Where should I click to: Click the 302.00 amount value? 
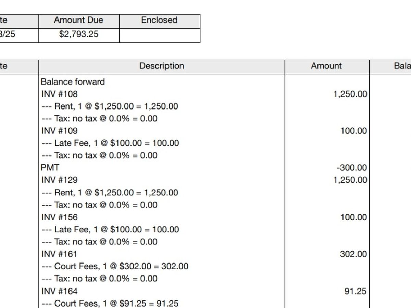353,254
